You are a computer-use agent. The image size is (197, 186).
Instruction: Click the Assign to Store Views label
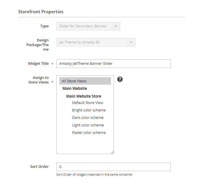(39, 80)
